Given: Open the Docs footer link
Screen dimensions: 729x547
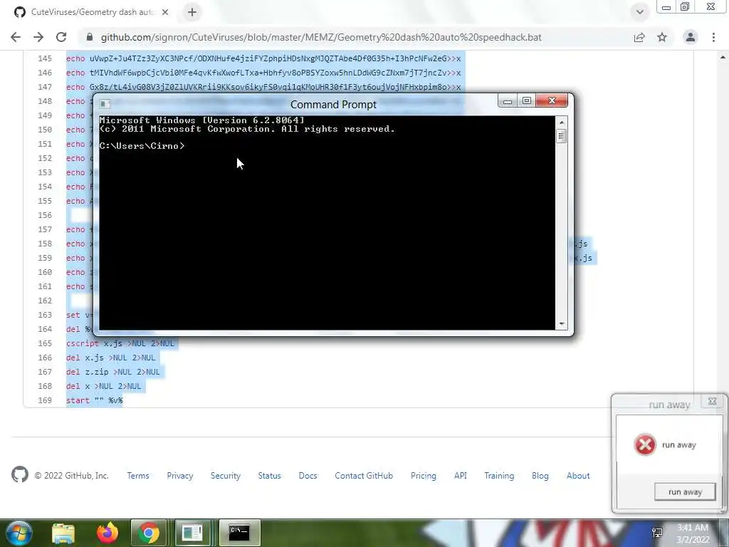Looking at the screenshot, I should point(308,475).
